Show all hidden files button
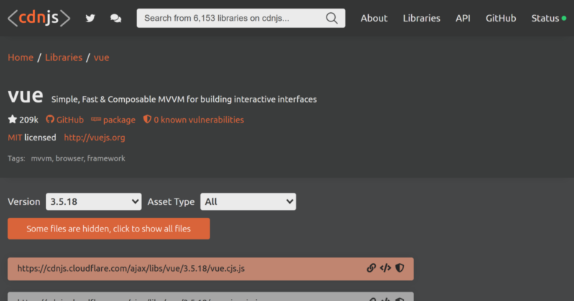 pyautogui.click(x=108, y=229)
